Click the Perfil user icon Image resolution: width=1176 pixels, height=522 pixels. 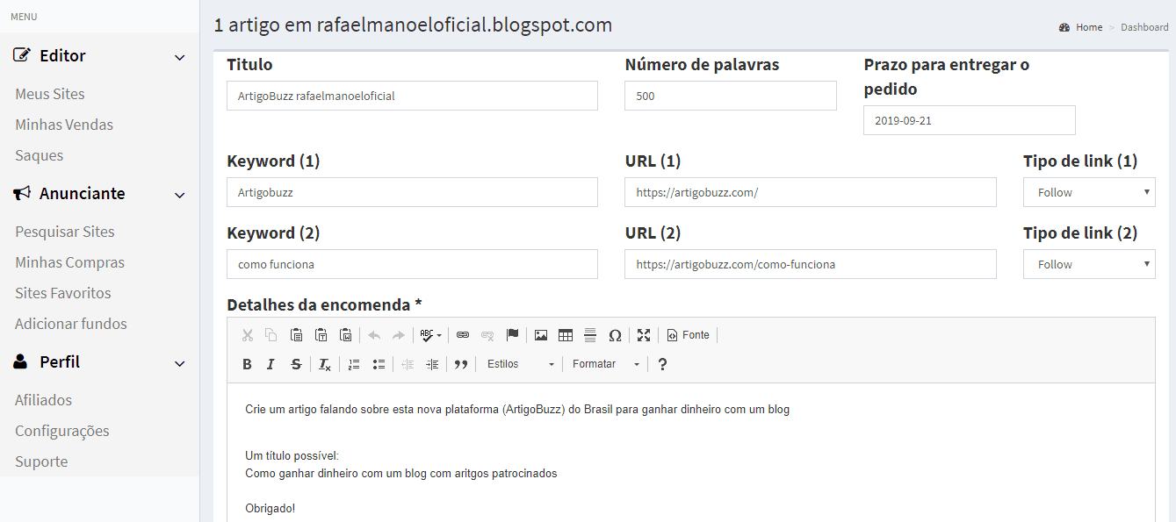21,361
